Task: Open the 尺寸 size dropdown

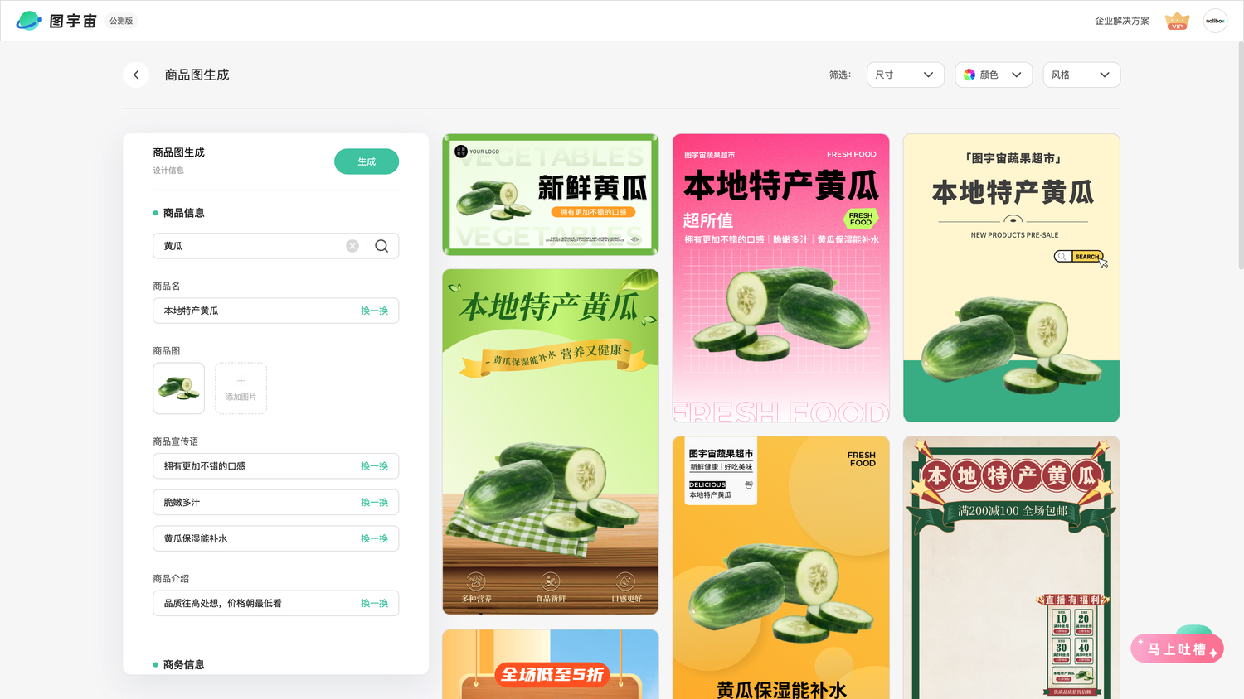Action: pos(906,75)
